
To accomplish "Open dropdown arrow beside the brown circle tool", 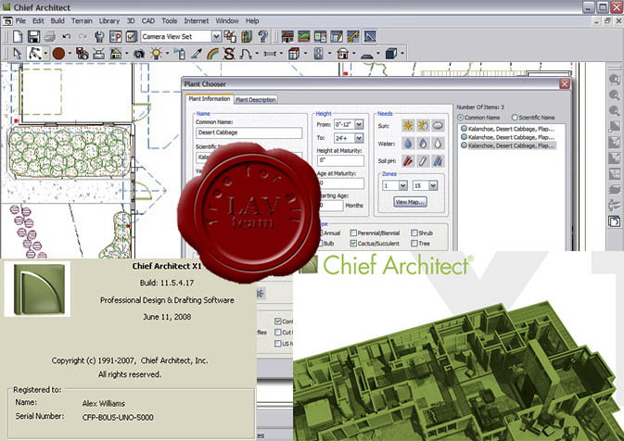I will point(70,54).
